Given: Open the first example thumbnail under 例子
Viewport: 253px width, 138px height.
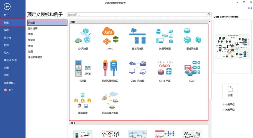Looking at the screenshot, I should 83,134.
